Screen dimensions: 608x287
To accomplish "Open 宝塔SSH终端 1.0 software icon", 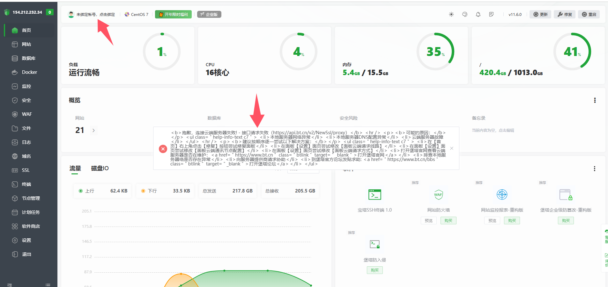I will coord(374,194).
